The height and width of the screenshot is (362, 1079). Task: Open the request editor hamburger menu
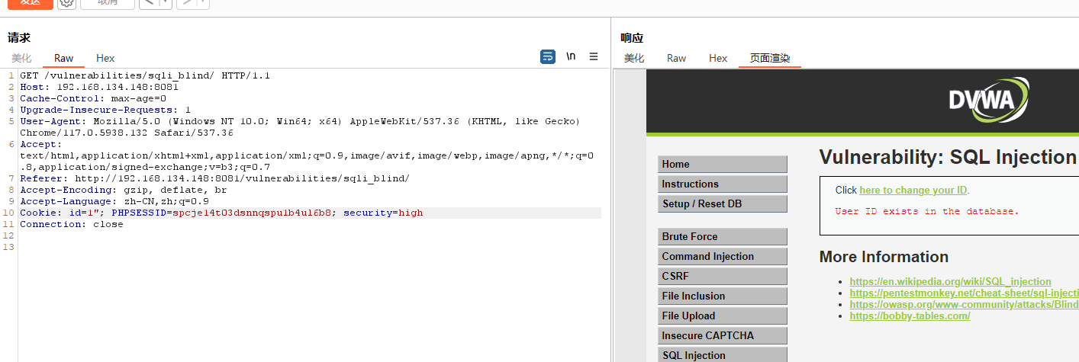tap(594, 56)
